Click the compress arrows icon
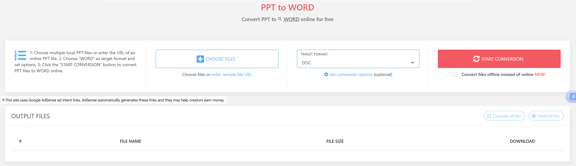Screen dimensions: 576x166 (489, 116)
